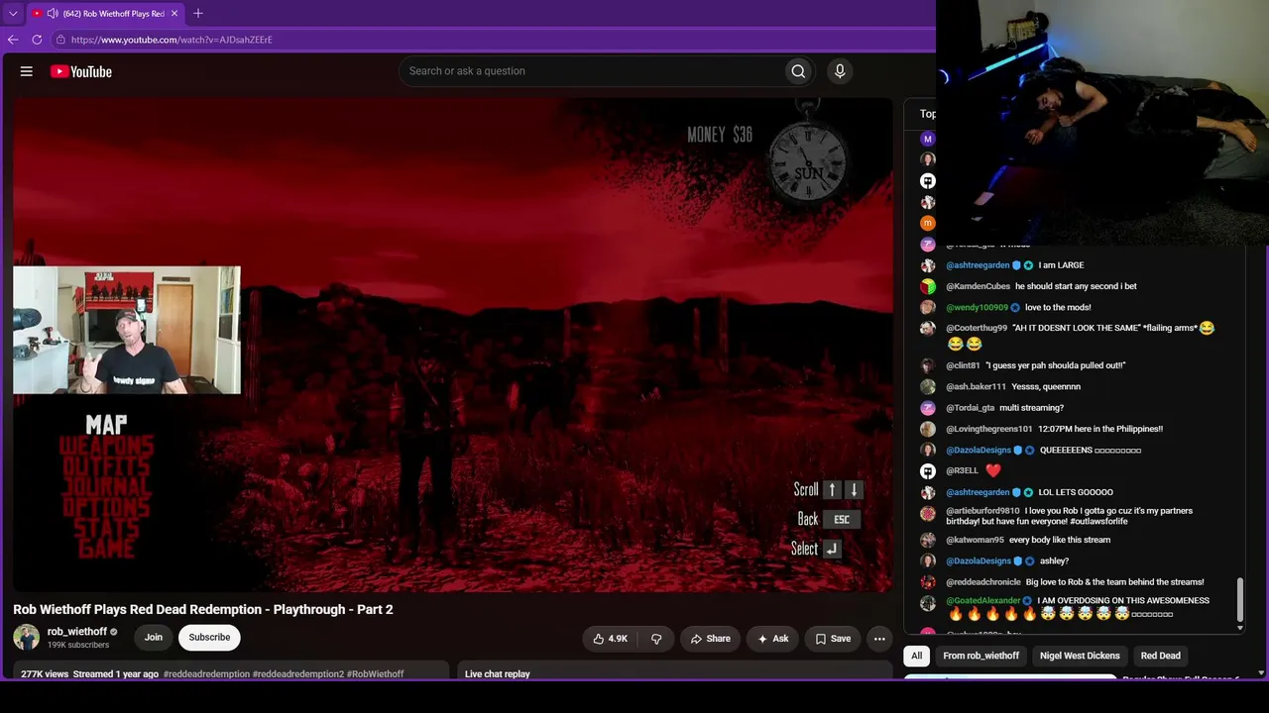This screenshot has height=713, width=1269.
Task: Share this video
Action: pyautogui.click(x=711, y=639)
